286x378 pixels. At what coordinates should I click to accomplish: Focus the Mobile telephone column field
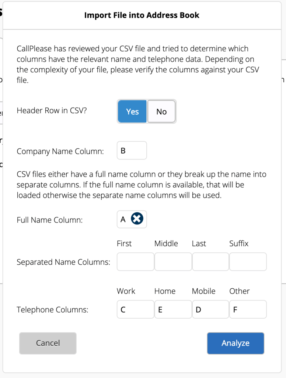[210, 309]
